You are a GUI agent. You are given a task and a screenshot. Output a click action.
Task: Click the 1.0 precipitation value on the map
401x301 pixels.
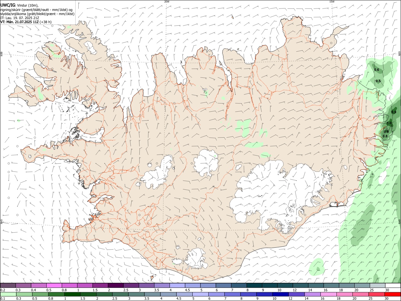tap(389, 123)
